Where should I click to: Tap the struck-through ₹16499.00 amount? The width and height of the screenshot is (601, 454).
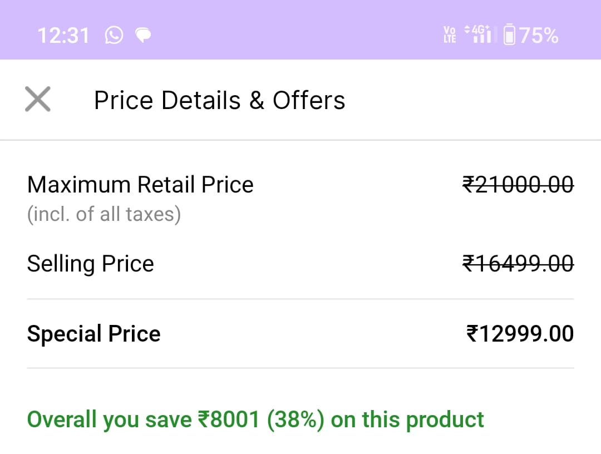coord(518,264)
